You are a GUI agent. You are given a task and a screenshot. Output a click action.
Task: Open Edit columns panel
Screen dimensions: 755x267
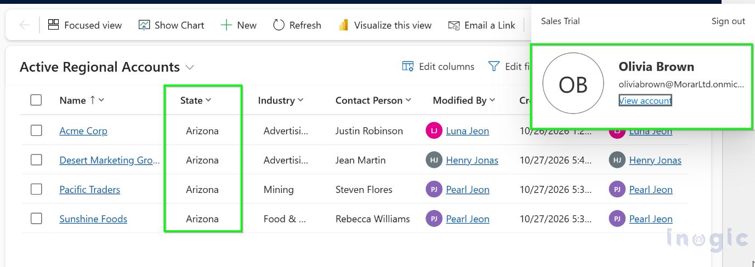[438, 66]
